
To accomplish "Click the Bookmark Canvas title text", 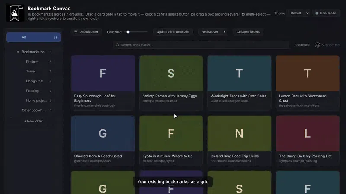I will (x=49, y=9).
